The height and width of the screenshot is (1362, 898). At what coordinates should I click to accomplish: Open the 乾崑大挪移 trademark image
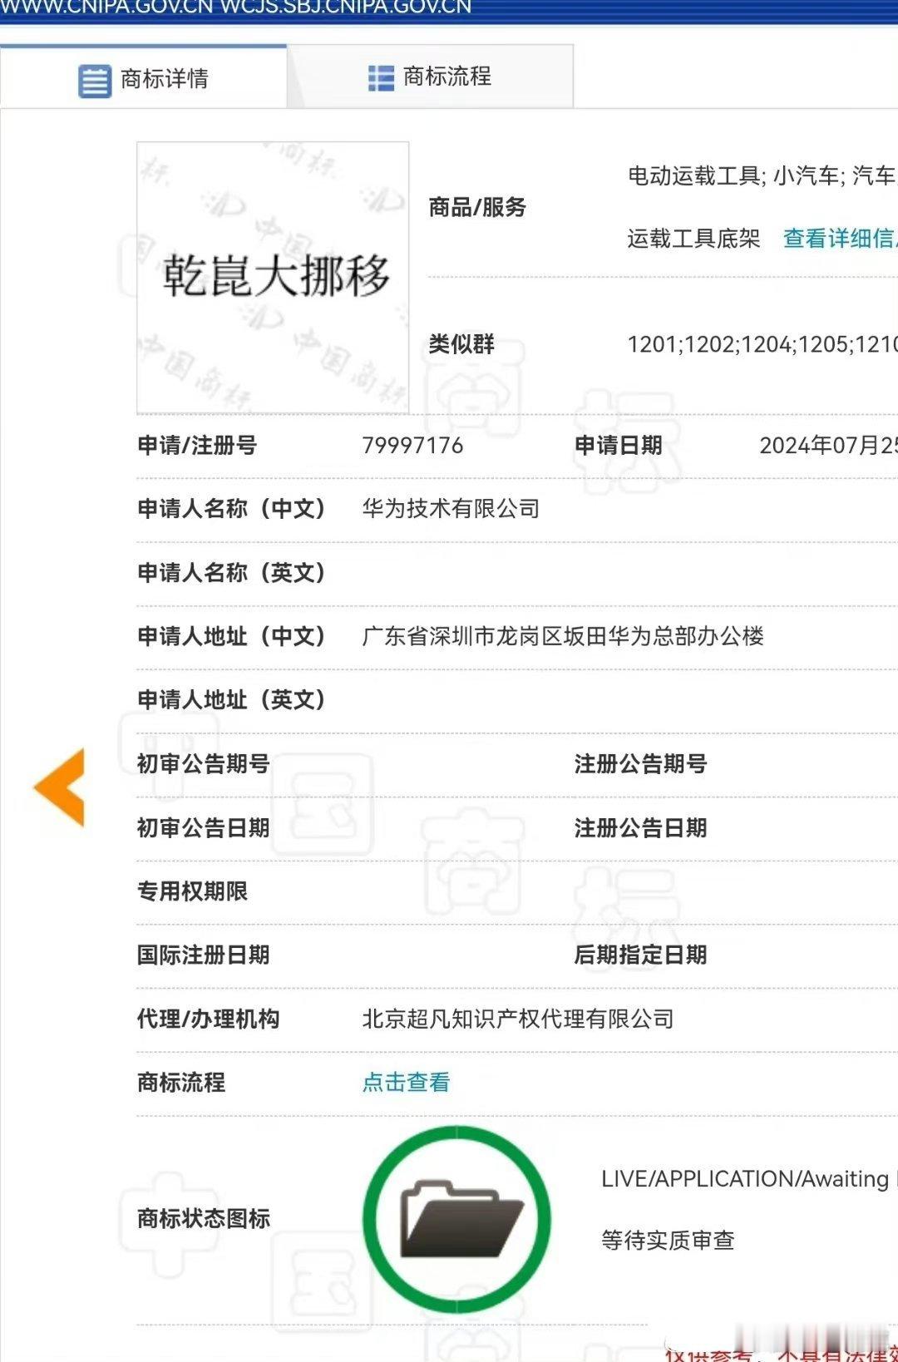coord(273,278)
